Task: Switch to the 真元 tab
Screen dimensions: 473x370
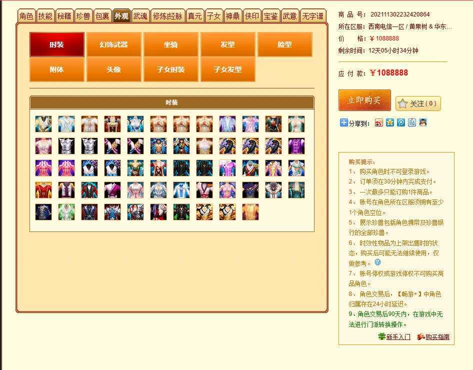Action: click(x=195, y=15)
